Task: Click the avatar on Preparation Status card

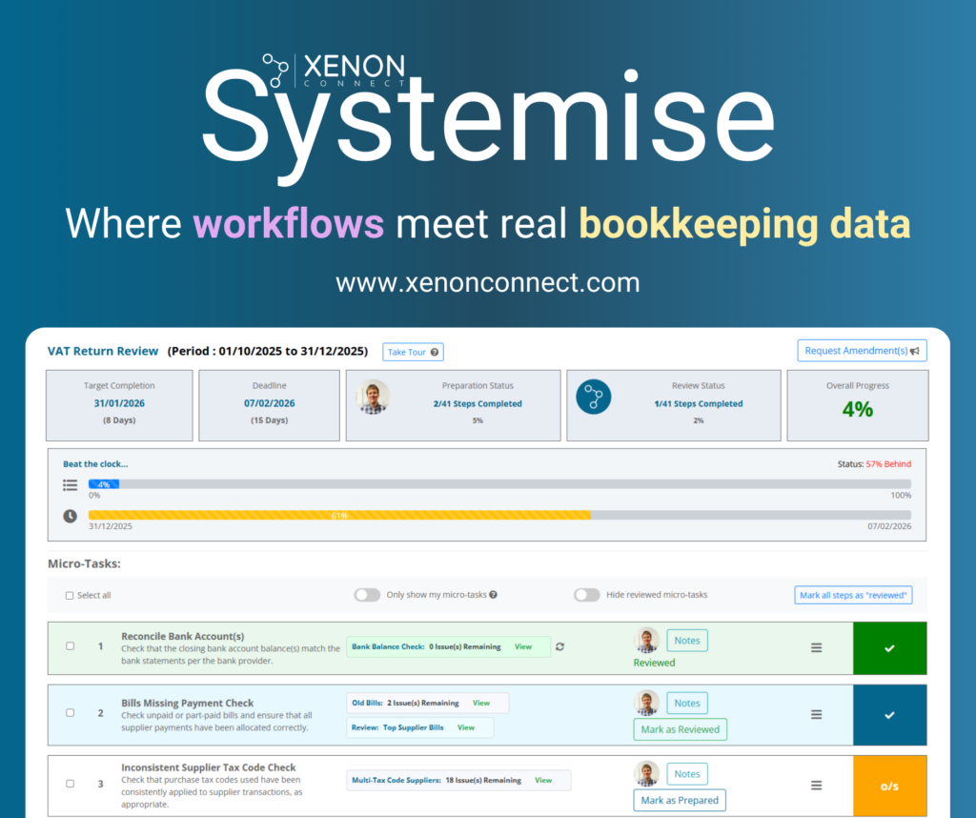Action: (x=373, y=396)
